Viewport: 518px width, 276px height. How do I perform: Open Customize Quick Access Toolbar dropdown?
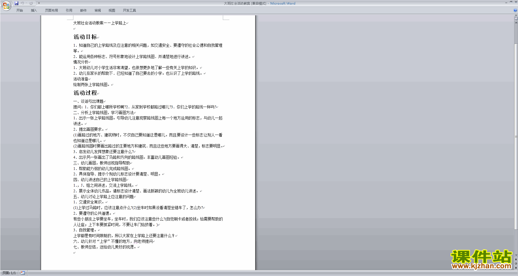[39, 3]
